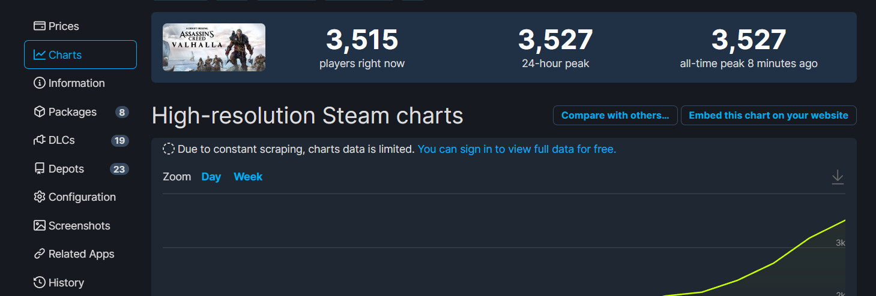Click the Information circle icon
Screen dimensions: 876x296
click(40, 83)
